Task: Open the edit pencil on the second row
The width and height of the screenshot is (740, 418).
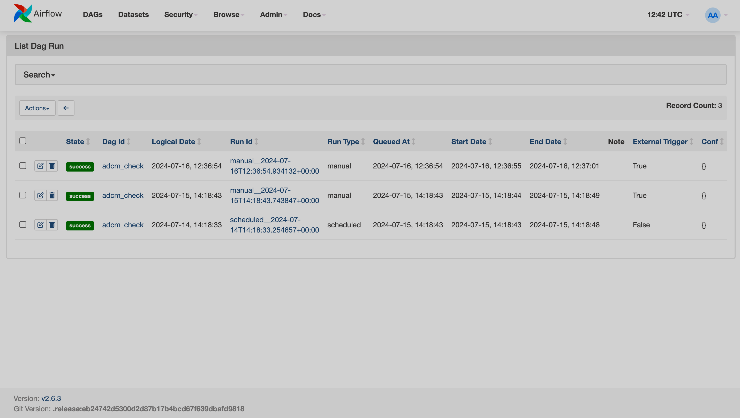Action: tap(40, 195)
